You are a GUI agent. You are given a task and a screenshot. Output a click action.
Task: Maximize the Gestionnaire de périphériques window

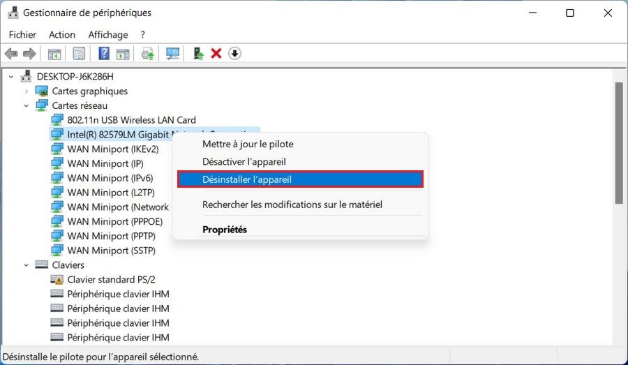point(570,13)
